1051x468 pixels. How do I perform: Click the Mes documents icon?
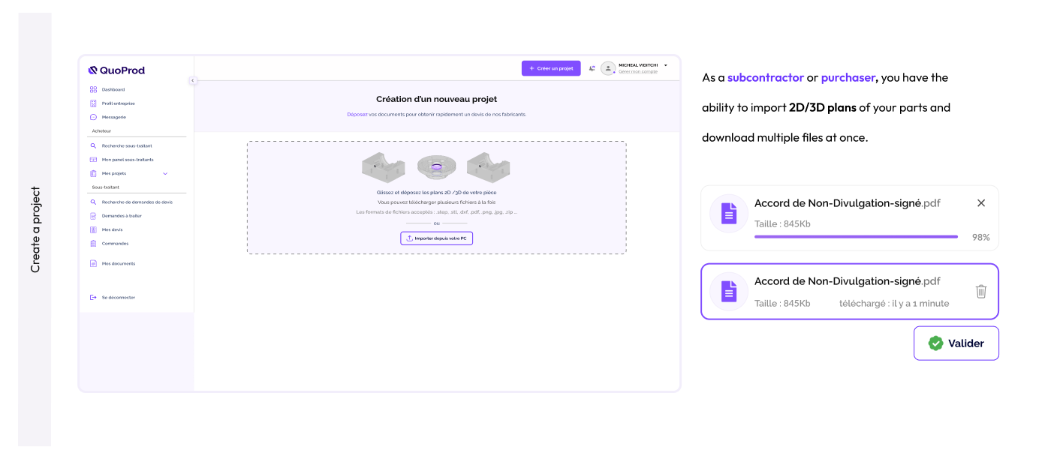click(93, 263)
